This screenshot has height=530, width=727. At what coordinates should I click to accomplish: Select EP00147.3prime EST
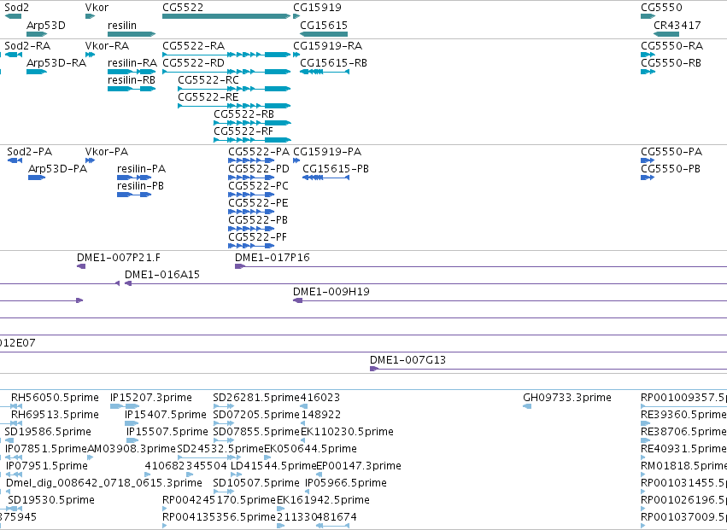coord(319,475)
